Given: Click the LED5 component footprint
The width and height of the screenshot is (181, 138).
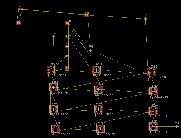Looking at the screenshot, I should [98, 109].
